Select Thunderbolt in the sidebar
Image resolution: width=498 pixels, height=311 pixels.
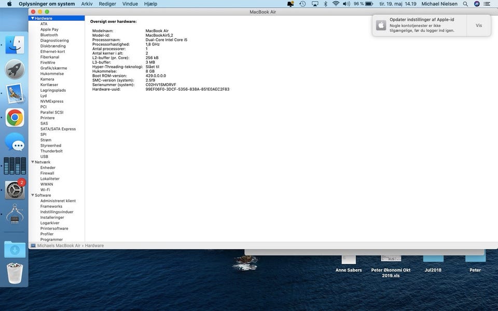tap(51, 151)
